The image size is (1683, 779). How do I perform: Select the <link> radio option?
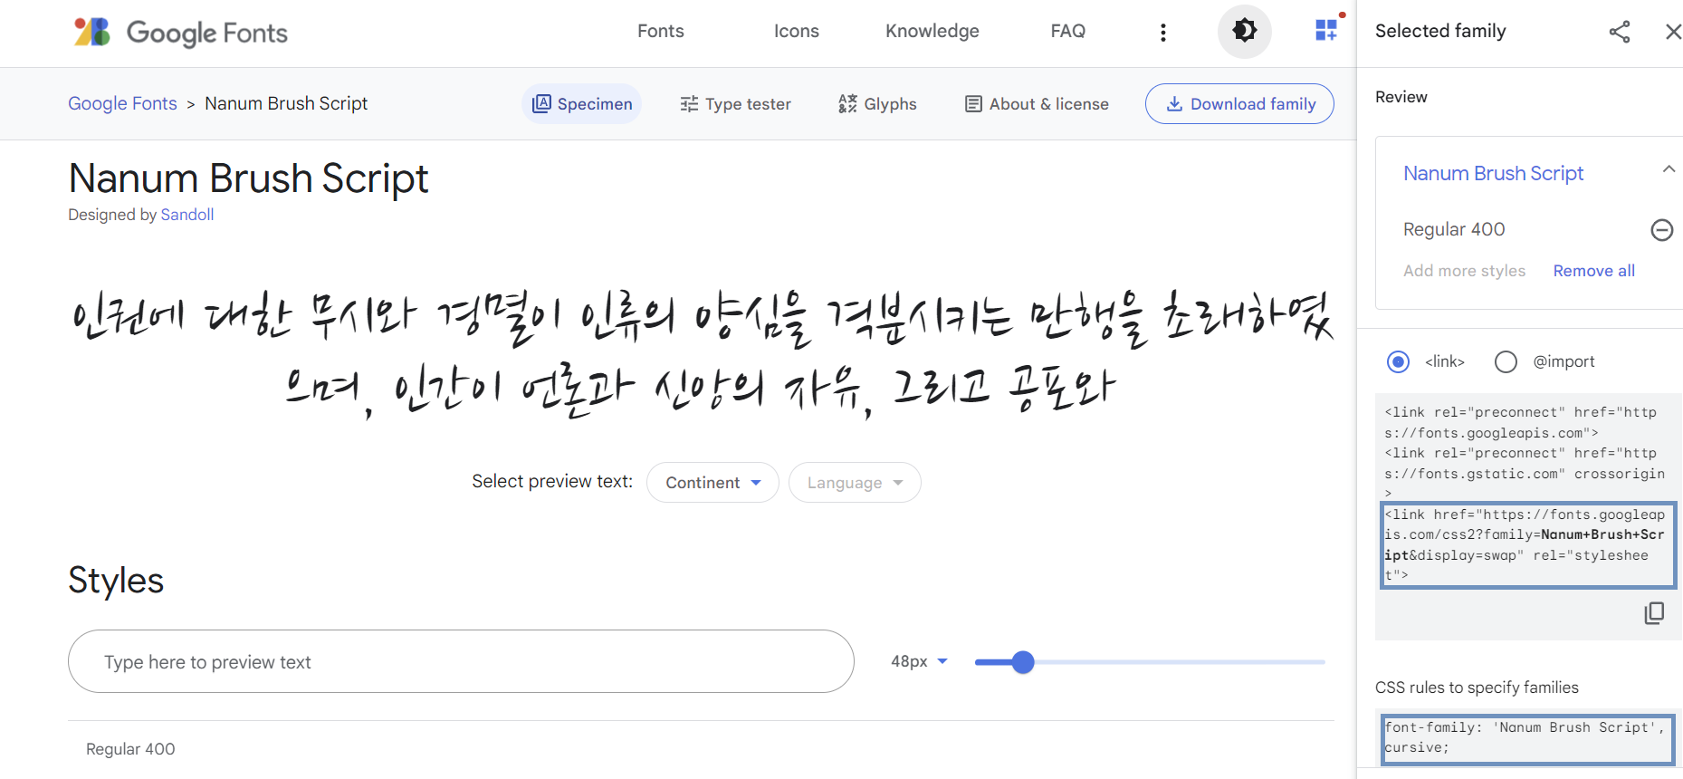[x=1399, y=362]
